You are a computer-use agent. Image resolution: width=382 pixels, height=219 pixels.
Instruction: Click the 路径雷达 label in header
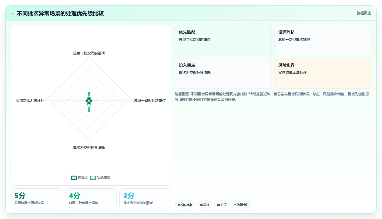[364, 13]
